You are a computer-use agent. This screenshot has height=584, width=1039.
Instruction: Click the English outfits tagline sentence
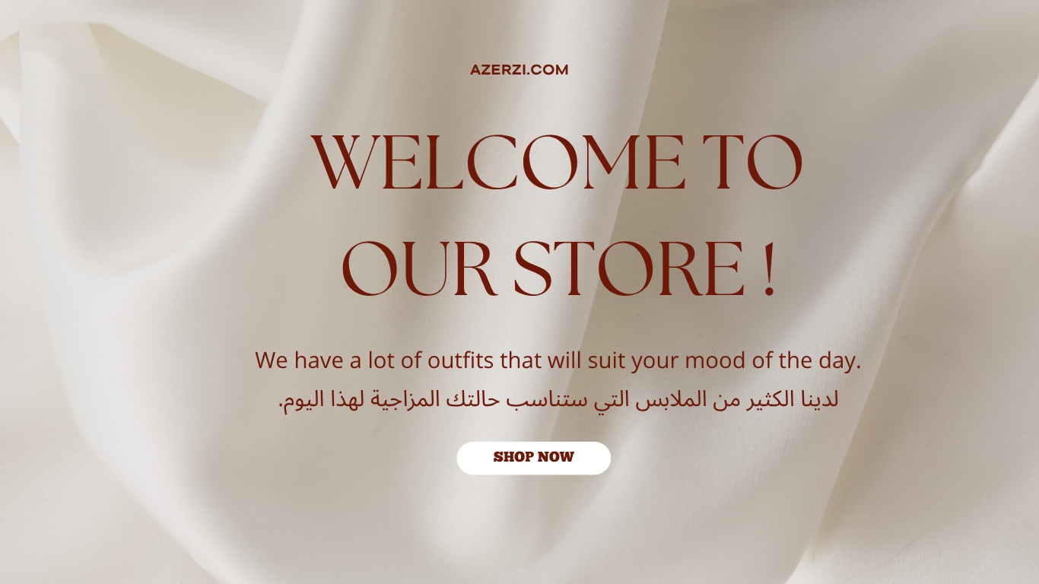pos(558,360)
